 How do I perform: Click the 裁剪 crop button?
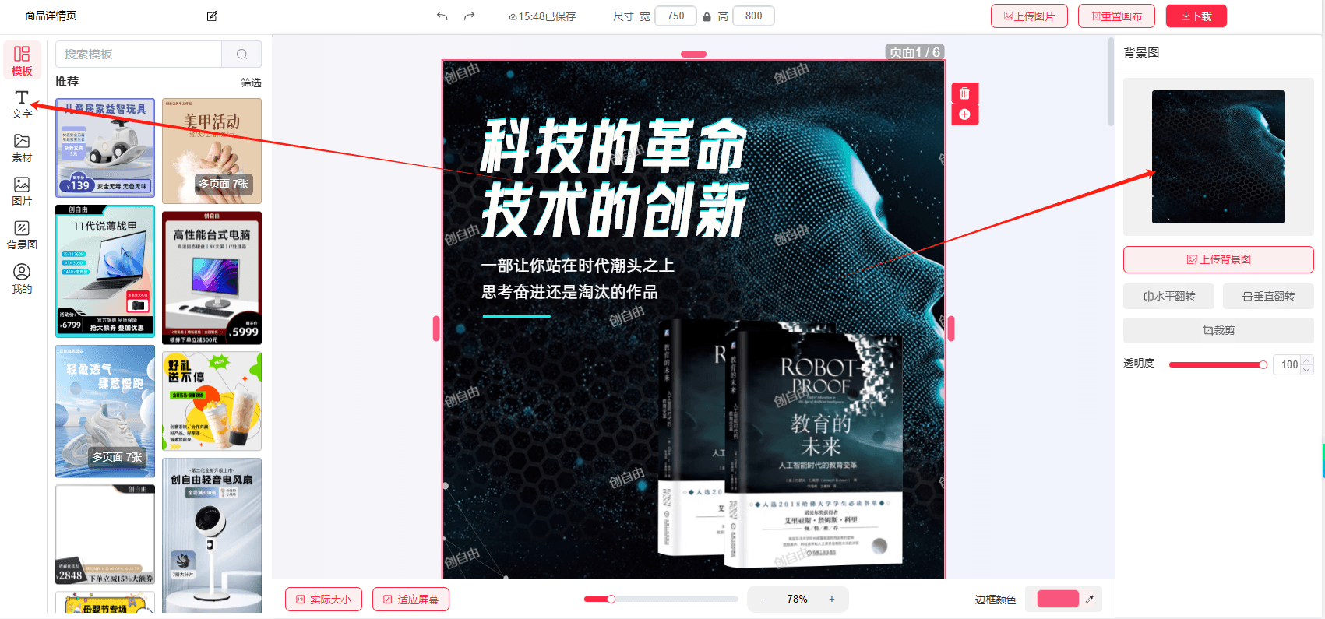[1218, 330]
